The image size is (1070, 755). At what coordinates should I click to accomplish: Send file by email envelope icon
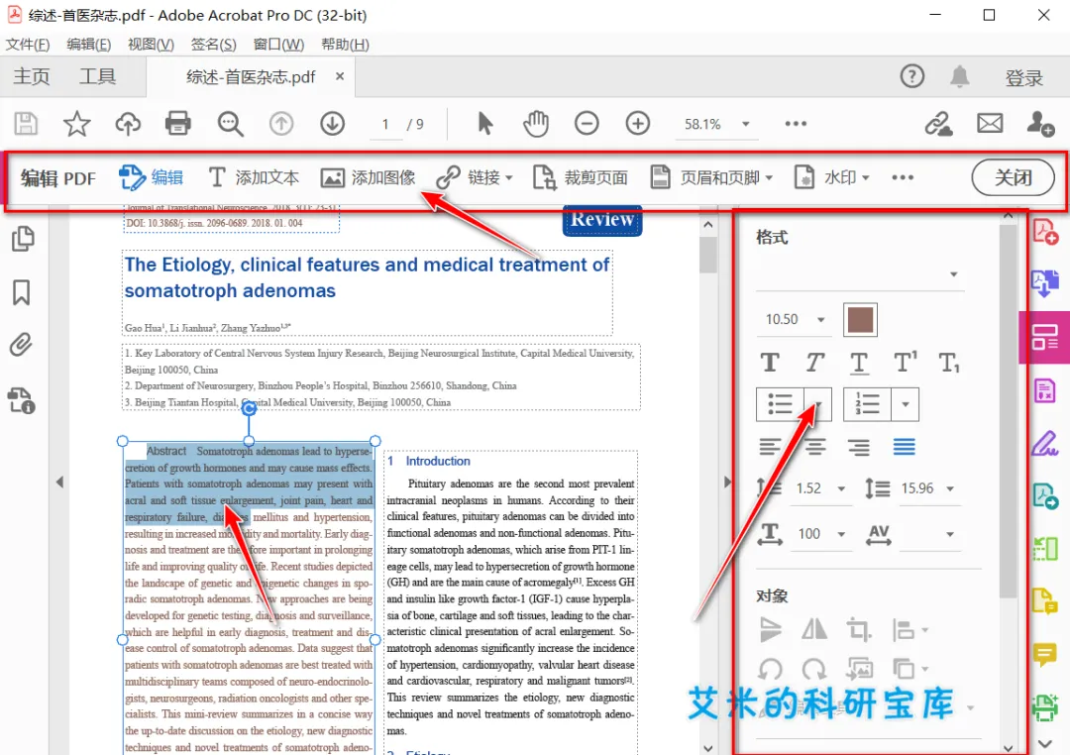pyautogui.click(x=990, y=124)
